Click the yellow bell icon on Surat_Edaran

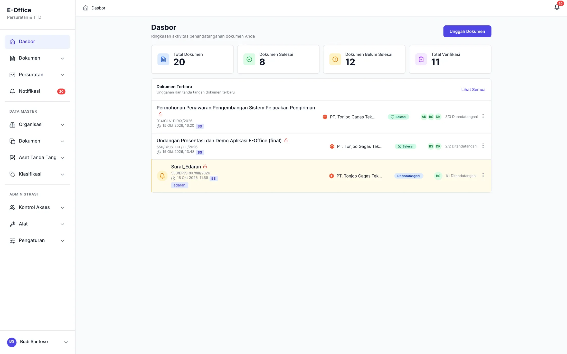pyautogui.click(x=162, y=176)
